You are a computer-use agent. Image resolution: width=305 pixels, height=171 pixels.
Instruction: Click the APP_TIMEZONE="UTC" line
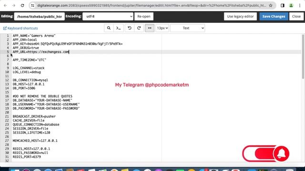point(30,60)
